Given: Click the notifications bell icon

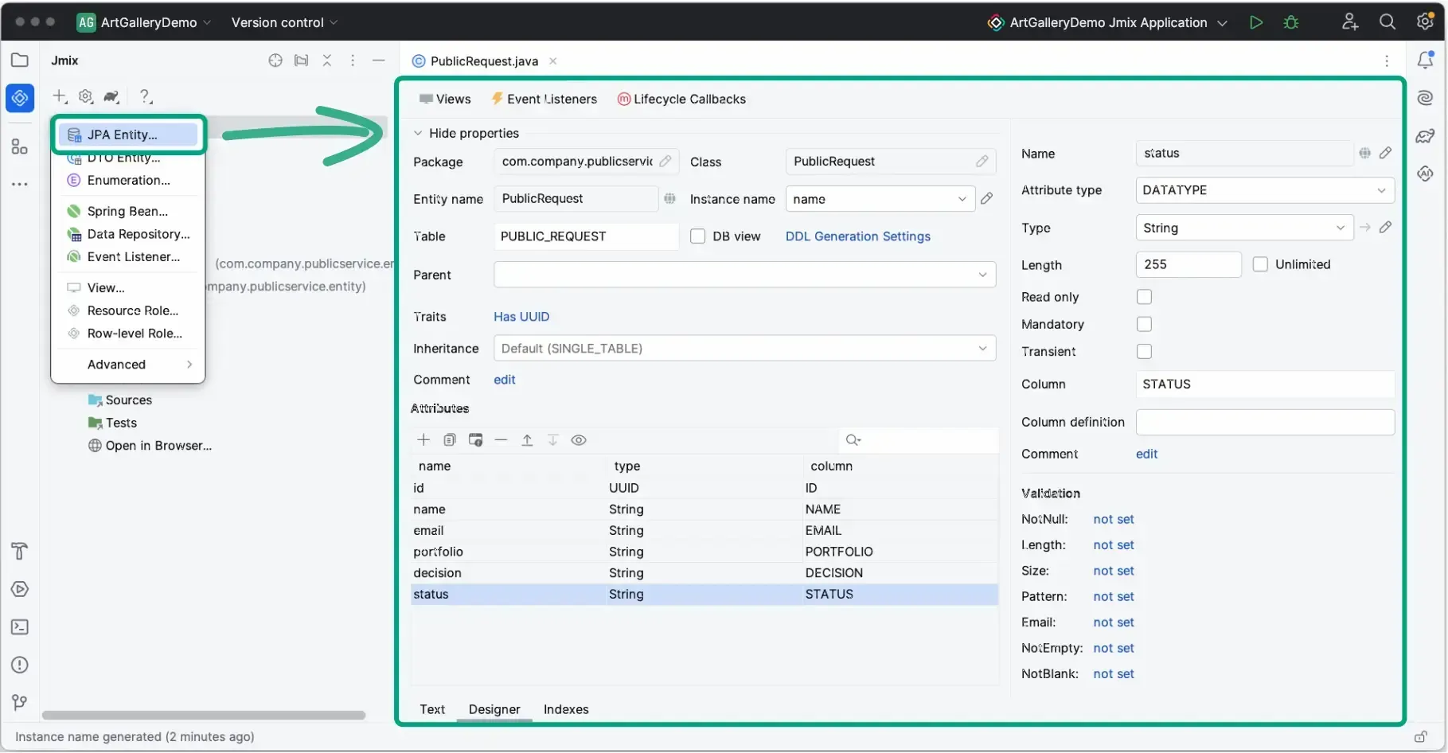Looking at the screenshot, I should (x=1425, y=60).
